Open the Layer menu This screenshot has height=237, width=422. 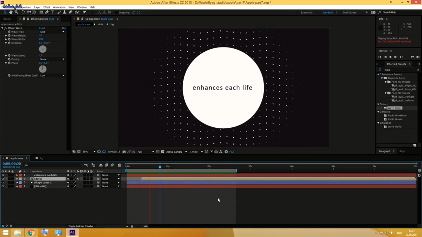point(37,7)
